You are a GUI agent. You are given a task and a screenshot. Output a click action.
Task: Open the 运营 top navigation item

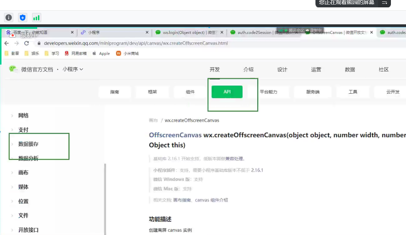(x=316, y=69)
